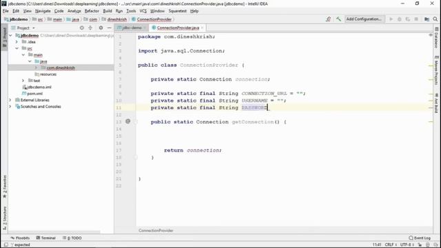This screenshot has width=441, height=248.
Task: Toggle the Structure tool window stripe
Action: pyautogui.click(x=4, y=218)
